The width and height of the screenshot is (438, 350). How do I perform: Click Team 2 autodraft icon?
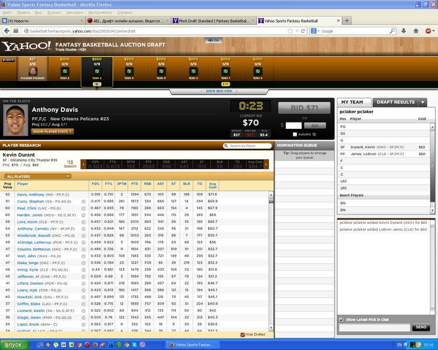(x=65, y=71)
